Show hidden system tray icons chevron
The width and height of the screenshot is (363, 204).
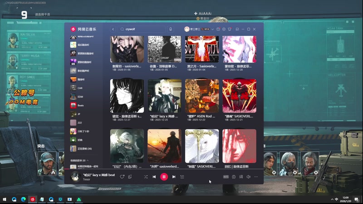coord(332,199)
